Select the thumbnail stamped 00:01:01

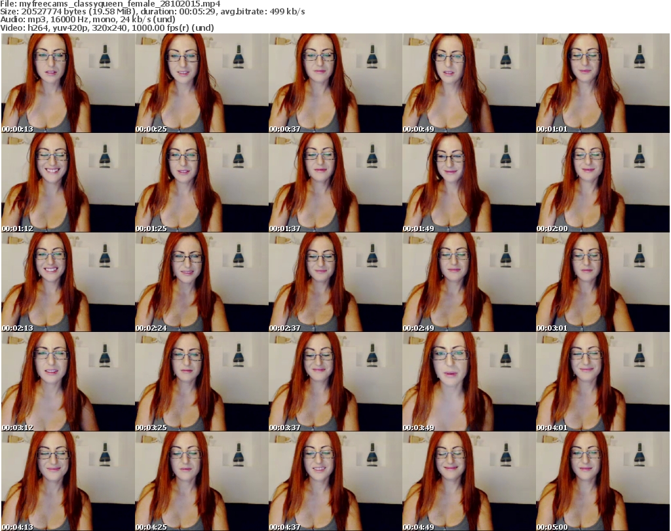603,83
